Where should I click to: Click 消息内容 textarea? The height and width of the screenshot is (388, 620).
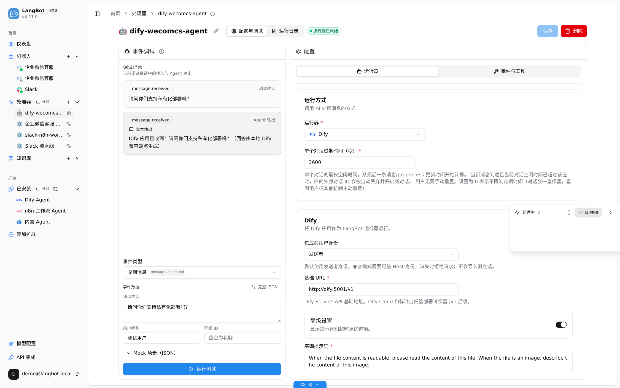coord(202,312)
